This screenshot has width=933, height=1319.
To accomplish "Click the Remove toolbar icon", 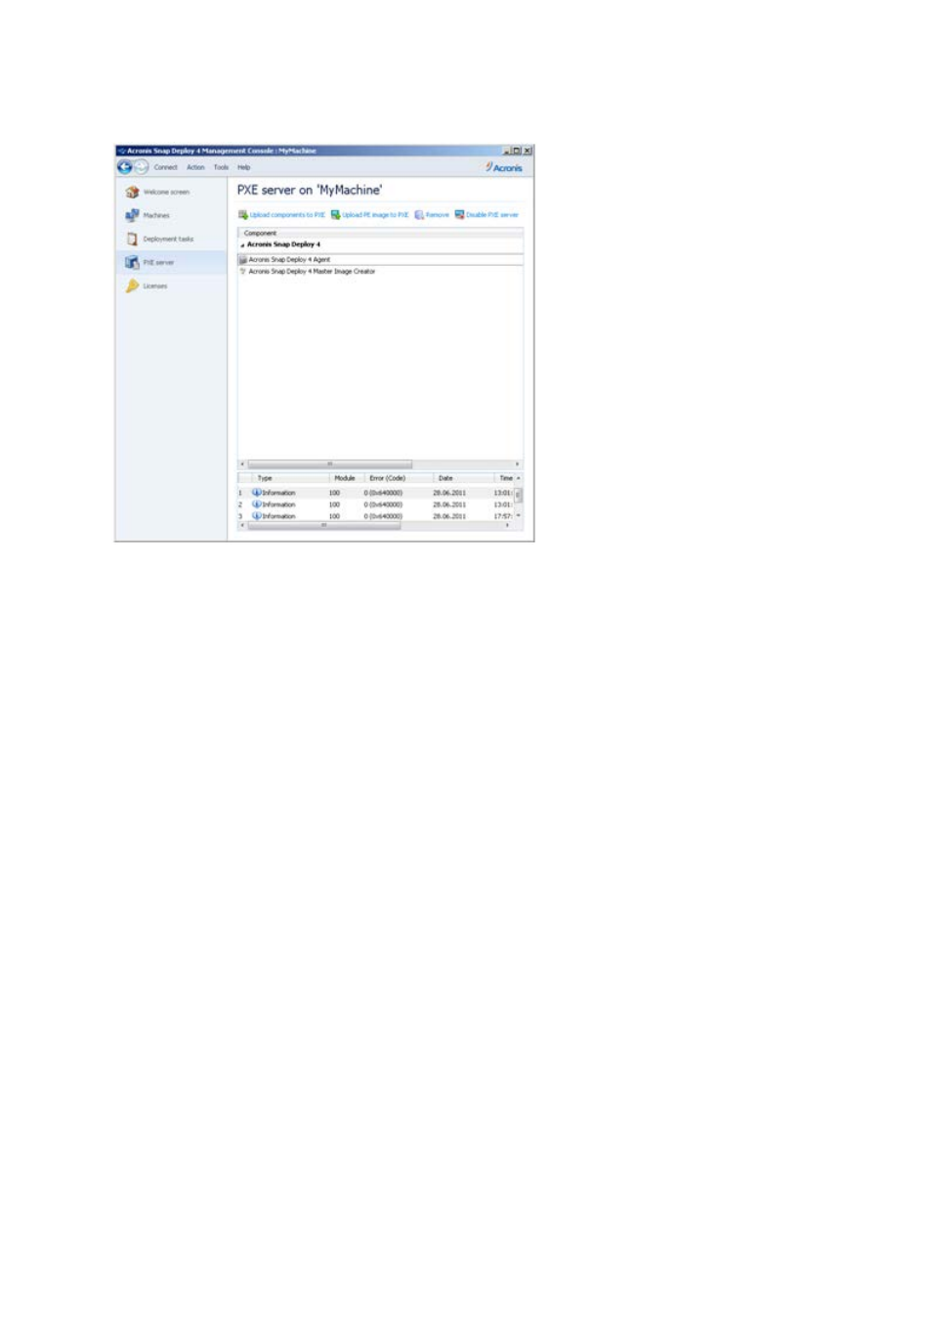I will (419, 214).
